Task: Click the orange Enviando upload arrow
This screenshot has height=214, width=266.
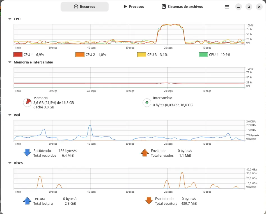Action: coord(145,152)
